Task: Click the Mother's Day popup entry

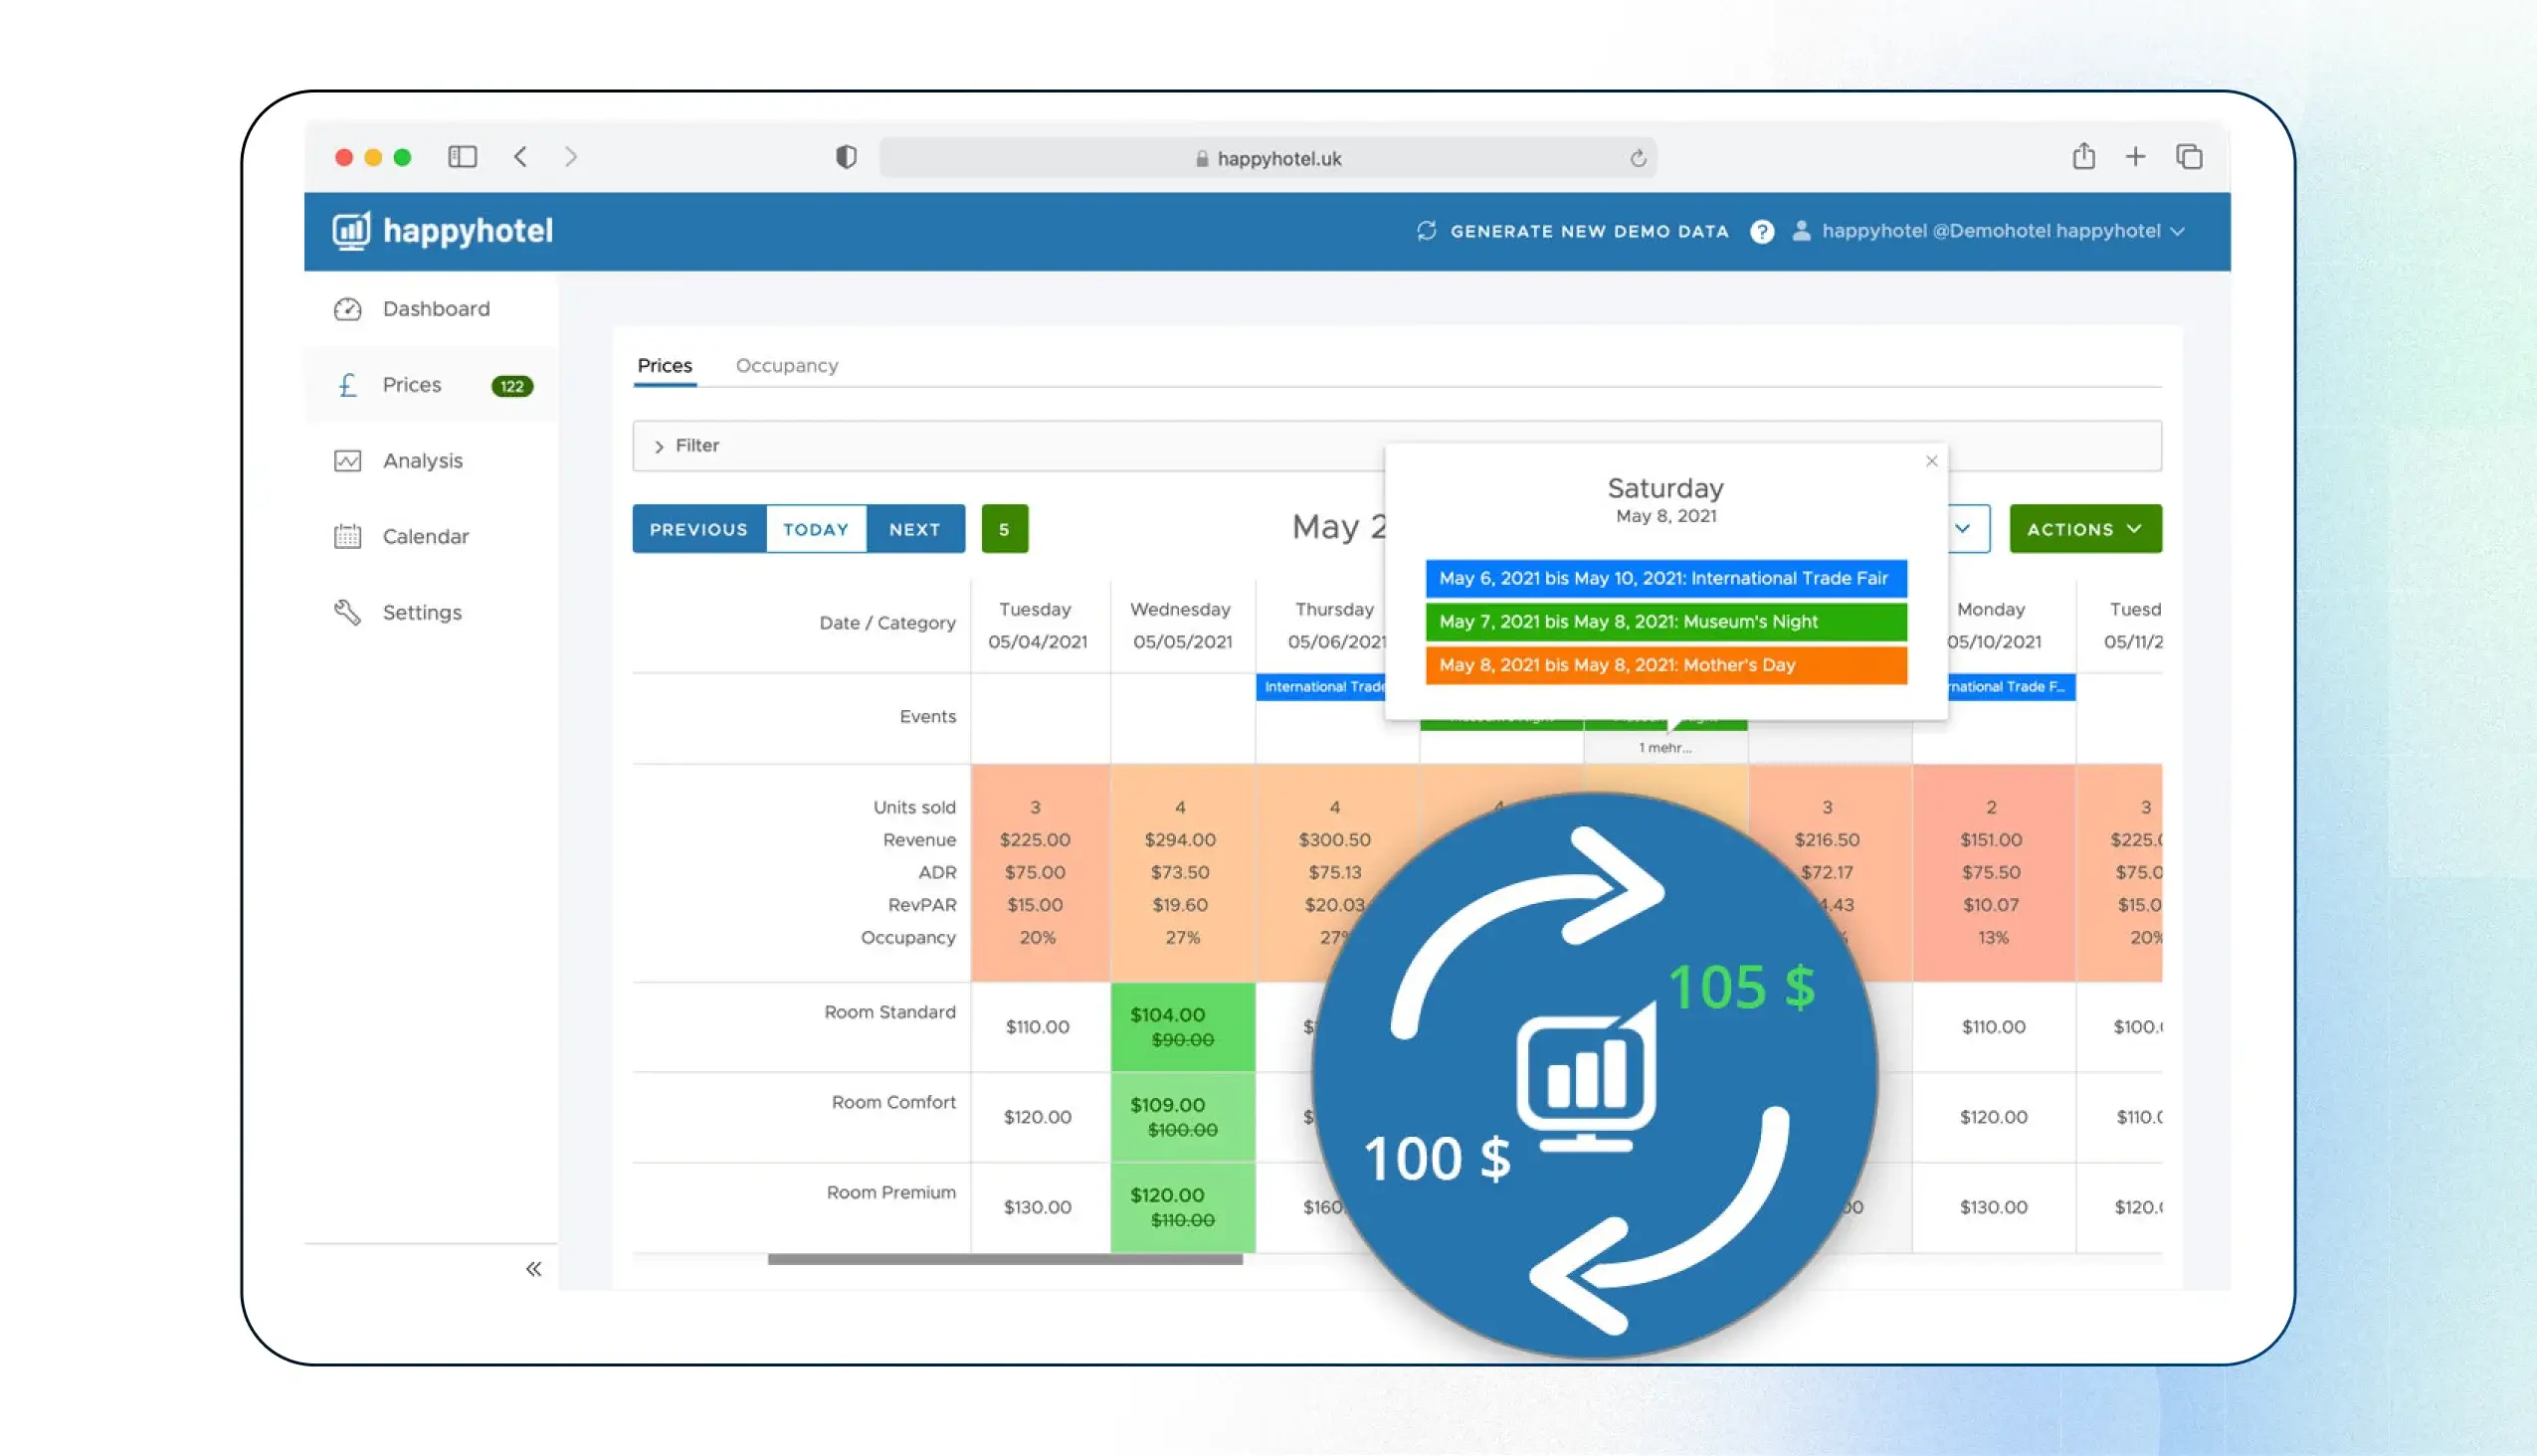Action: click(x=1665, y=665)
